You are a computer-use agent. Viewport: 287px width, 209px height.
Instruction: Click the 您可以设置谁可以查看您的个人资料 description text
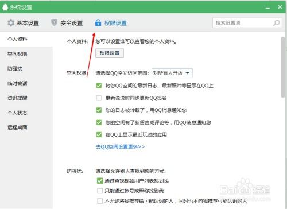136,41
